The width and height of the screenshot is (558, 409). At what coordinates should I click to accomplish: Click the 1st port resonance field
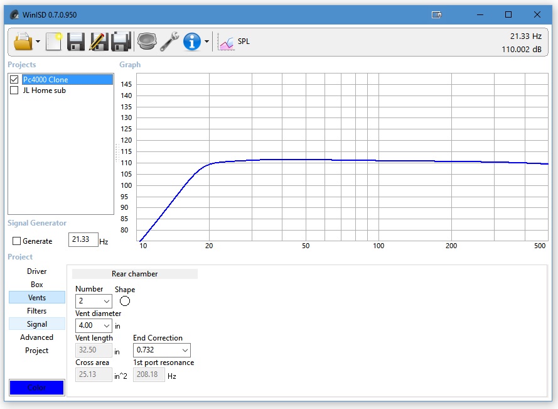point(149,375)
